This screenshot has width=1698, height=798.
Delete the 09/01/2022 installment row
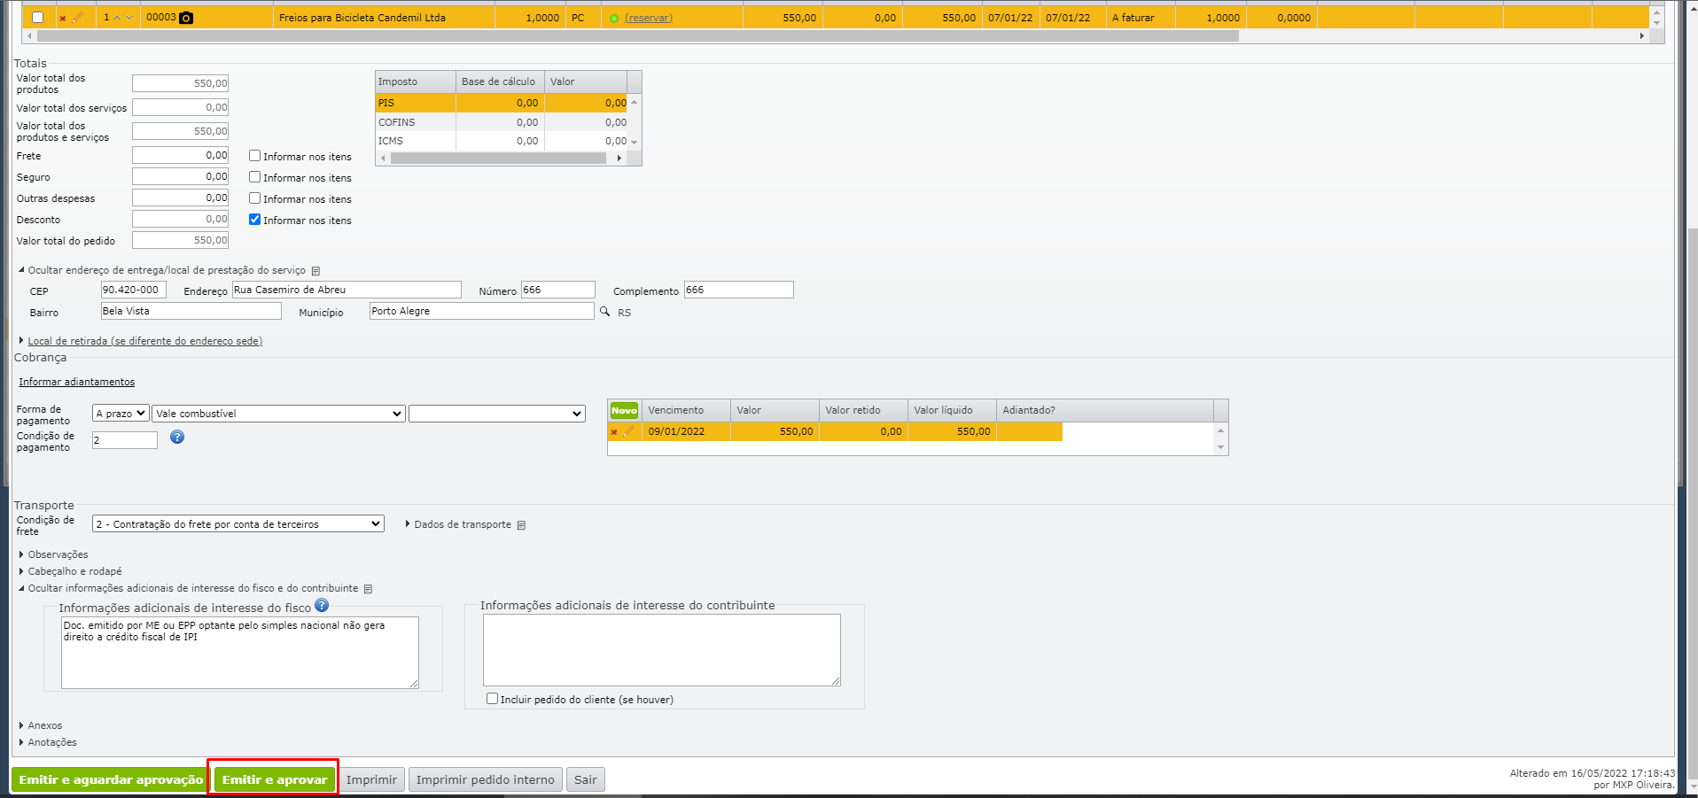613,432
